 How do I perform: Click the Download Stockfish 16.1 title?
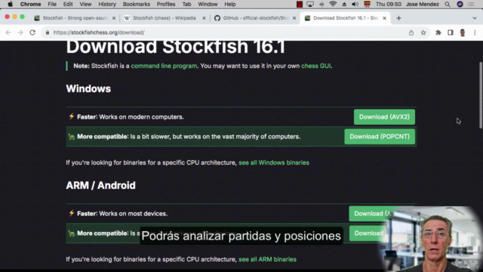(x=176, y=47)
